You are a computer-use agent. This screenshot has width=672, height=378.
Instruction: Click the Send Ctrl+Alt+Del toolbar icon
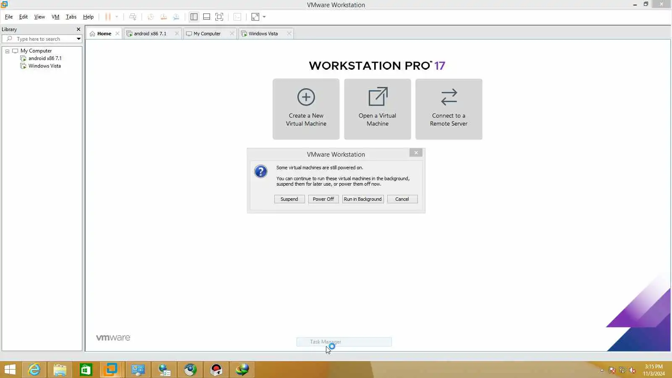pyautogui.click(x=133, y=17)
